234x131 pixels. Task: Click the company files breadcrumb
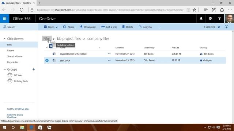(98, 39)
